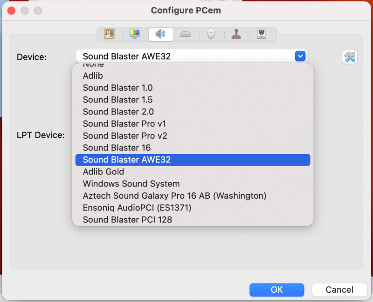Select Aztech Sound Galaxy Pro 16 AB

coord(174,196)
